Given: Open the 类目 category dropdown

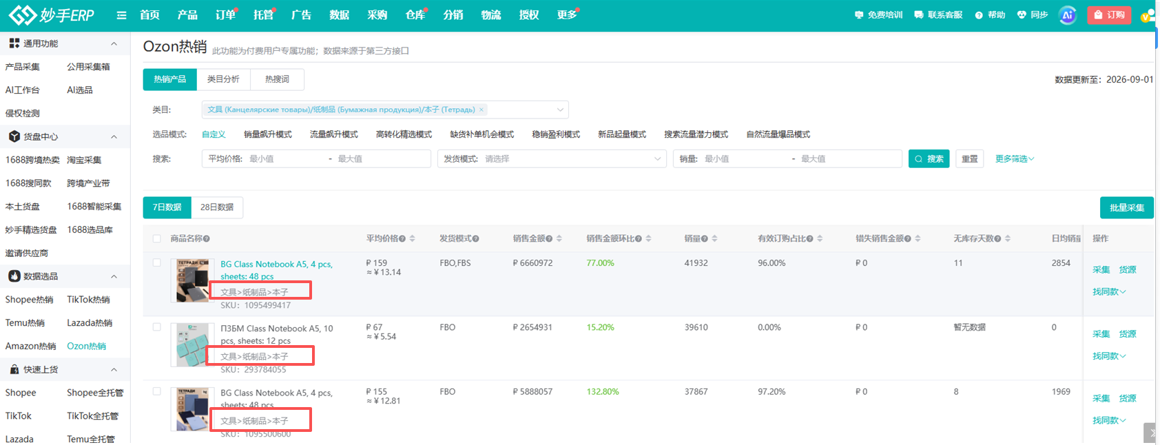Looking at the screenshot, I should point(385,110).
